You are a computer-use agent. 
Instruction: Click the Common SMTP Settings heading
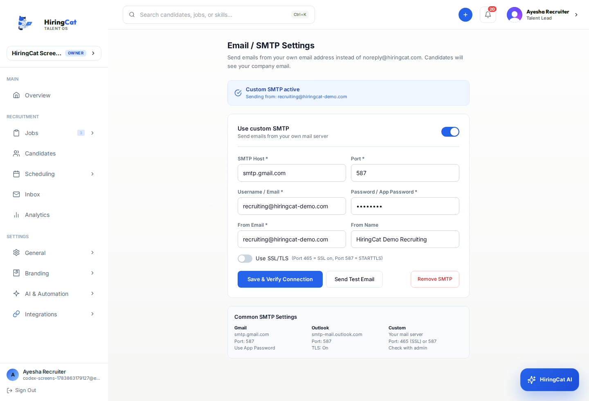(x=265, y=317)
